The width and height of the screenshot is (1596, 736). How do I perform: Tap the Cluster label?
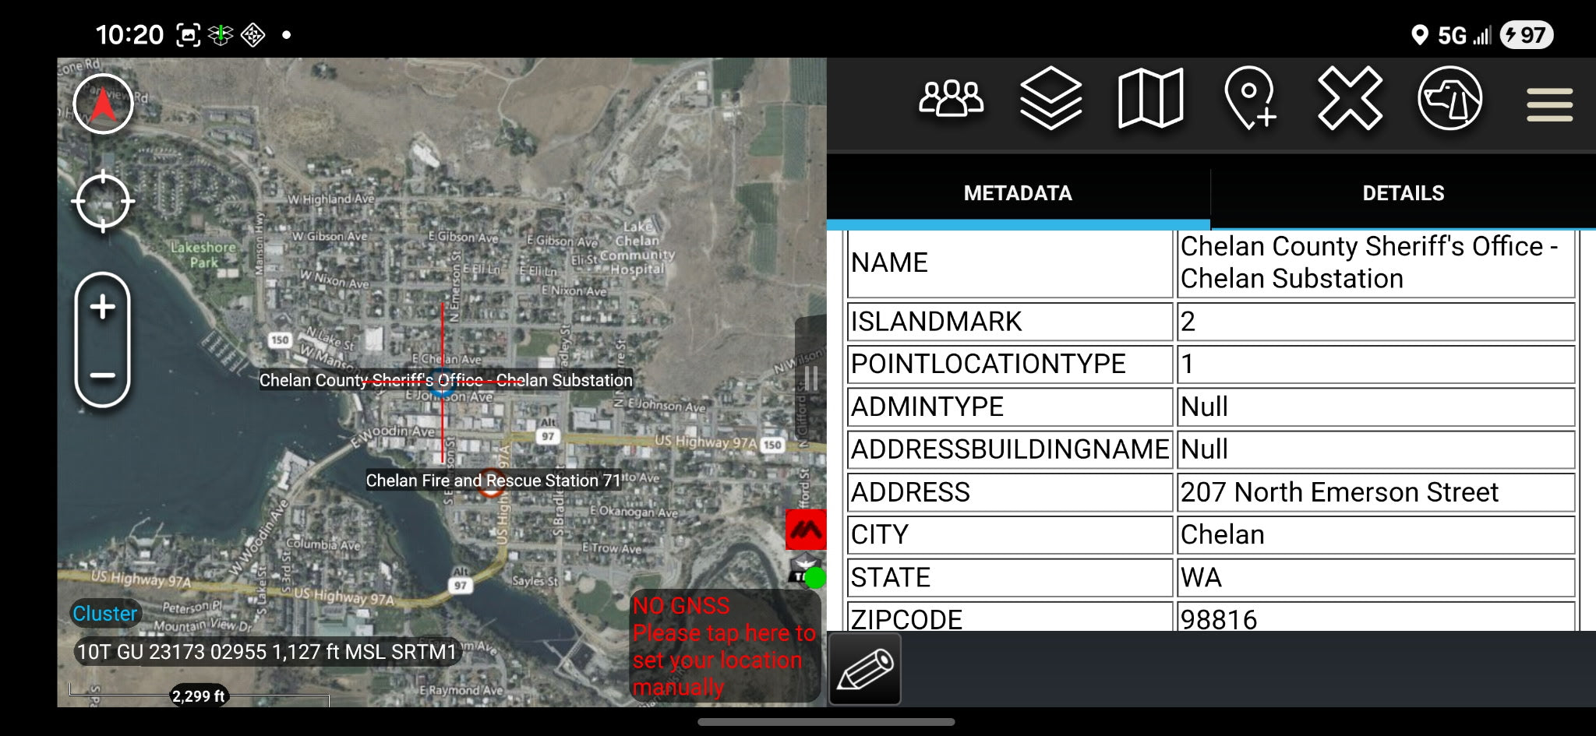(105, 614)
